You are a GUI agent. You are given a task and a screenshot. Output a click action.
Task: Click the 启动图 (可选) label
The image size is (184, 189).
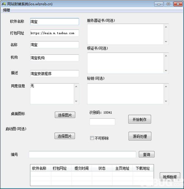(16, 129)
